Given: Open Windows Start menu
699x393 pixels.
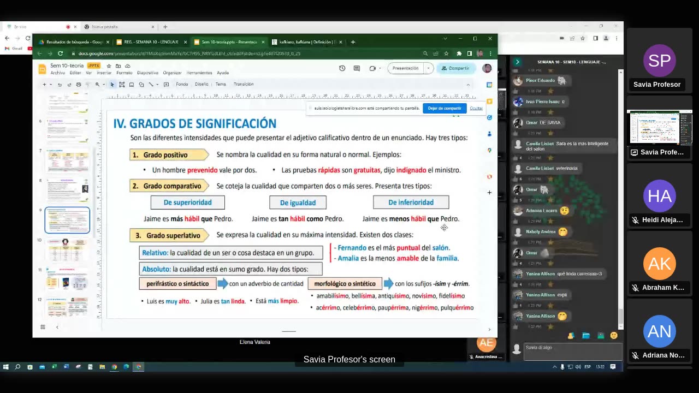Looking at the screenshot, I should [x=6, y=367].
